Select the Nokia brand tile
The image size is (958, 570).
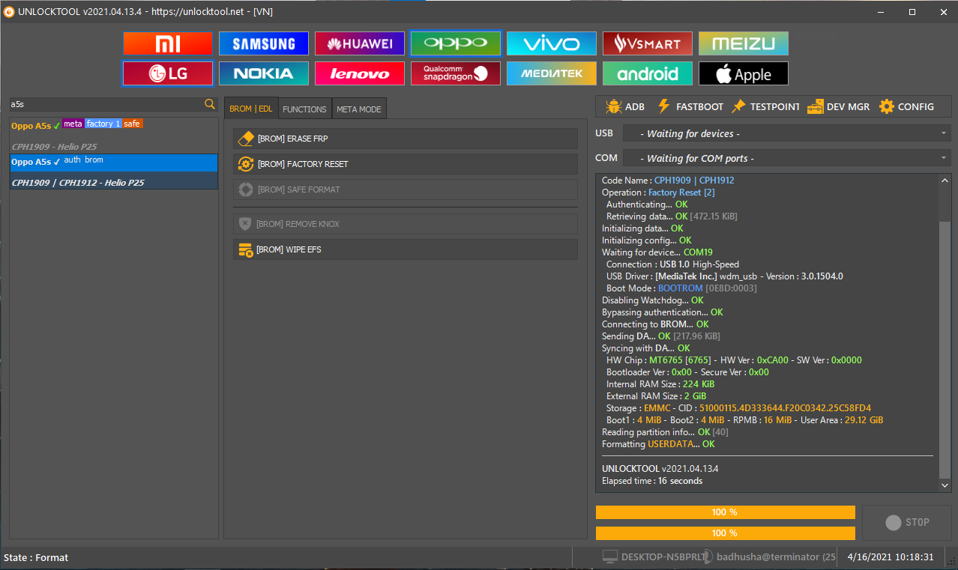pos(264,73)
